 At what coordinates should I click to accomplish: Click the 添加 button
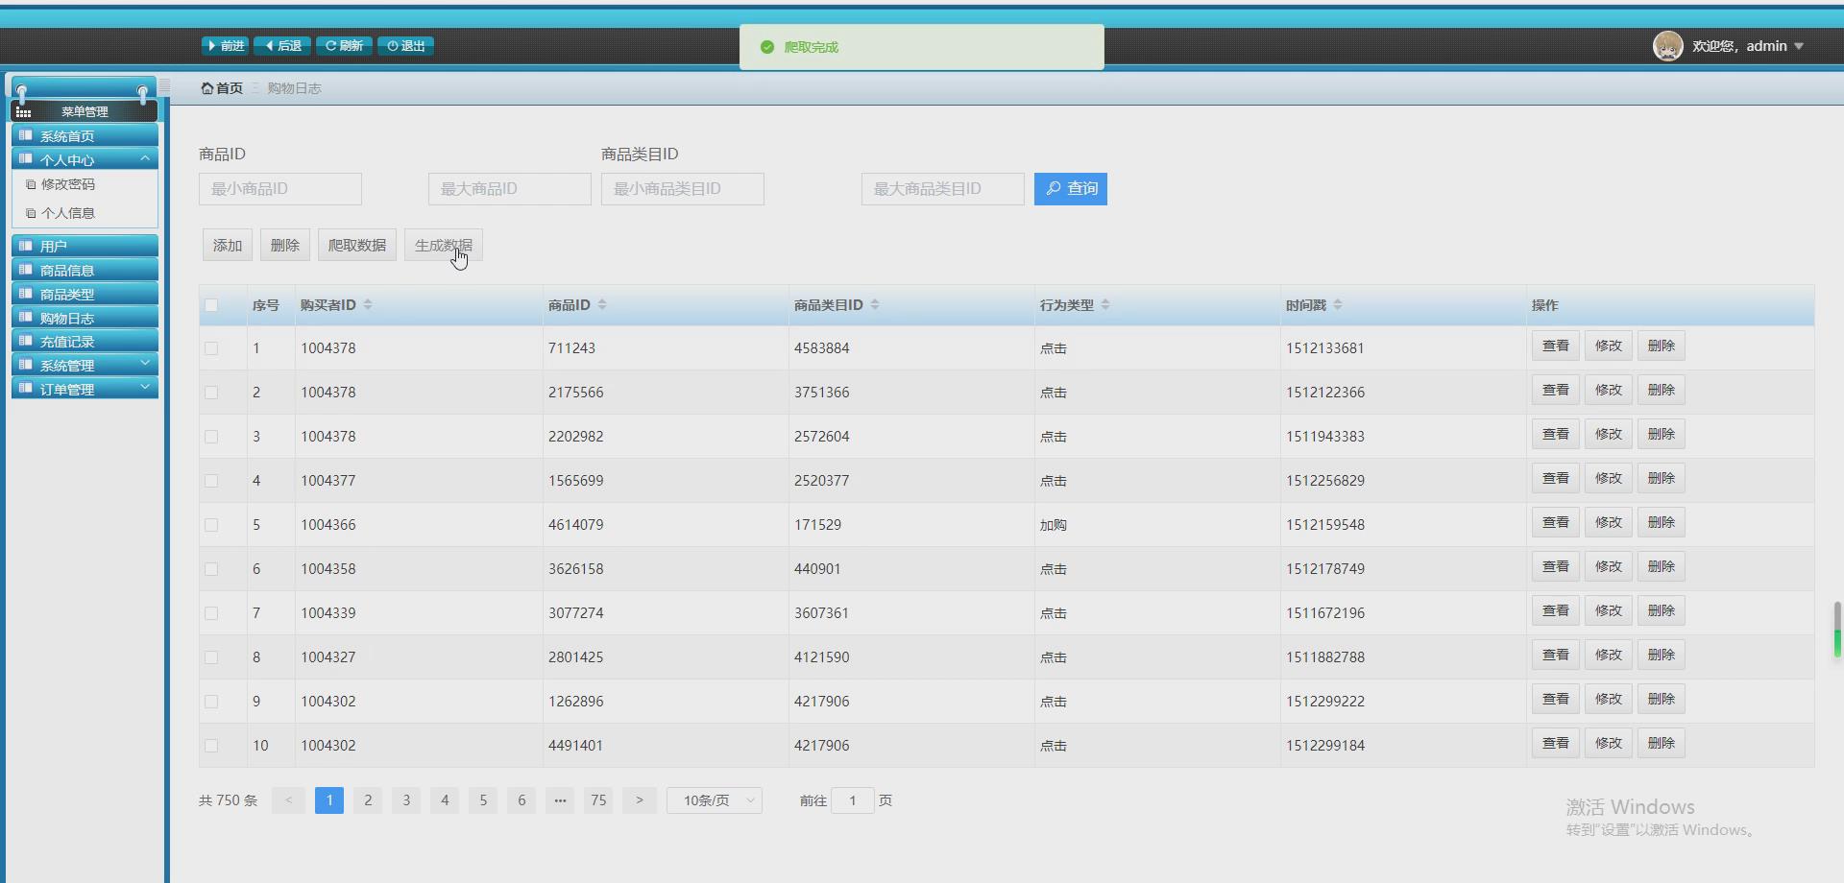(x=228, y=246)
